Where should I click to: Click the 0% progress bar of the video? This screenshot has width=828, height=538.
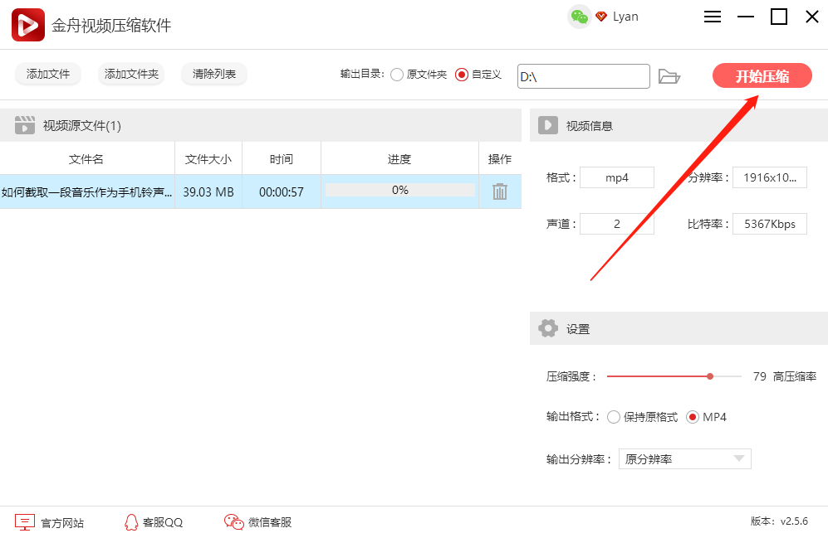(x=399, y=190)
